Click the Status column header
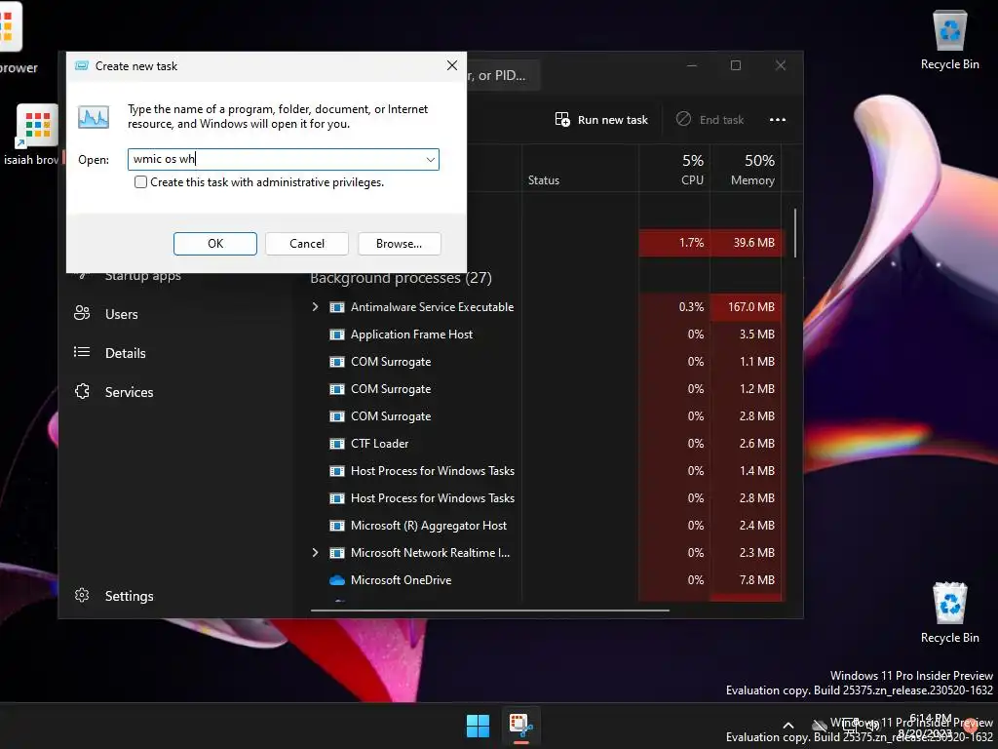The width and height of the screenshot is (998, 749). [x=544, y=180]
